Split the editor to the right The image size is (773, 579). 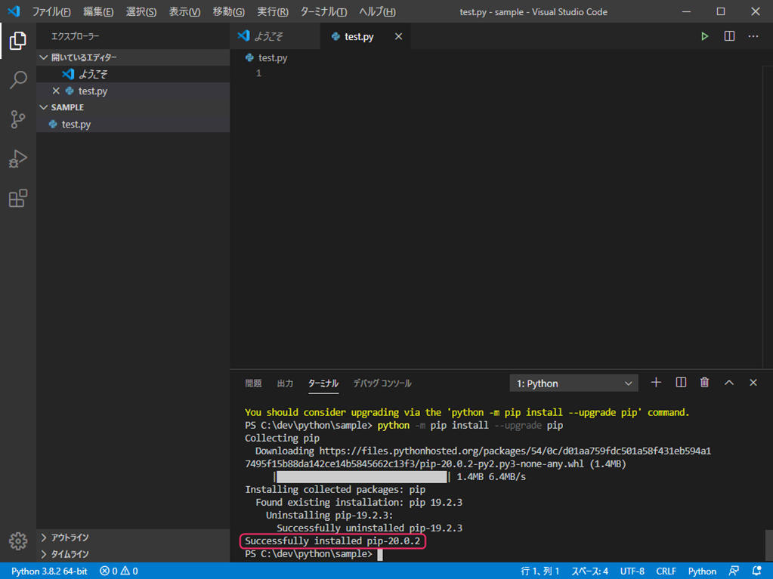[729, 36]
